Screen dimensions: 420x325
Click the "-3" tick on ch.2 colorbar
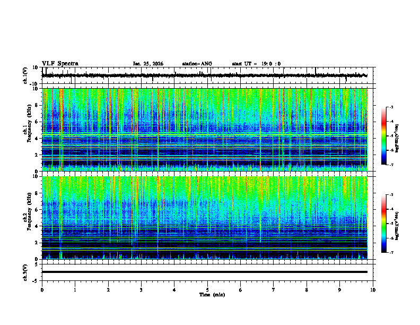(391, 195)
